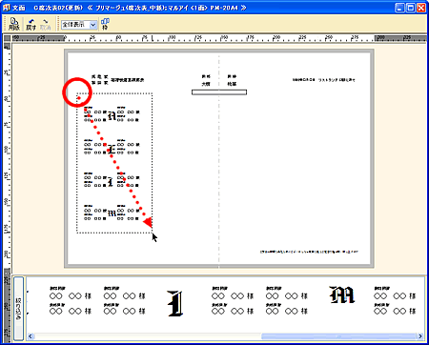
Task: Select the header text at the page top right
Action: 324,80
